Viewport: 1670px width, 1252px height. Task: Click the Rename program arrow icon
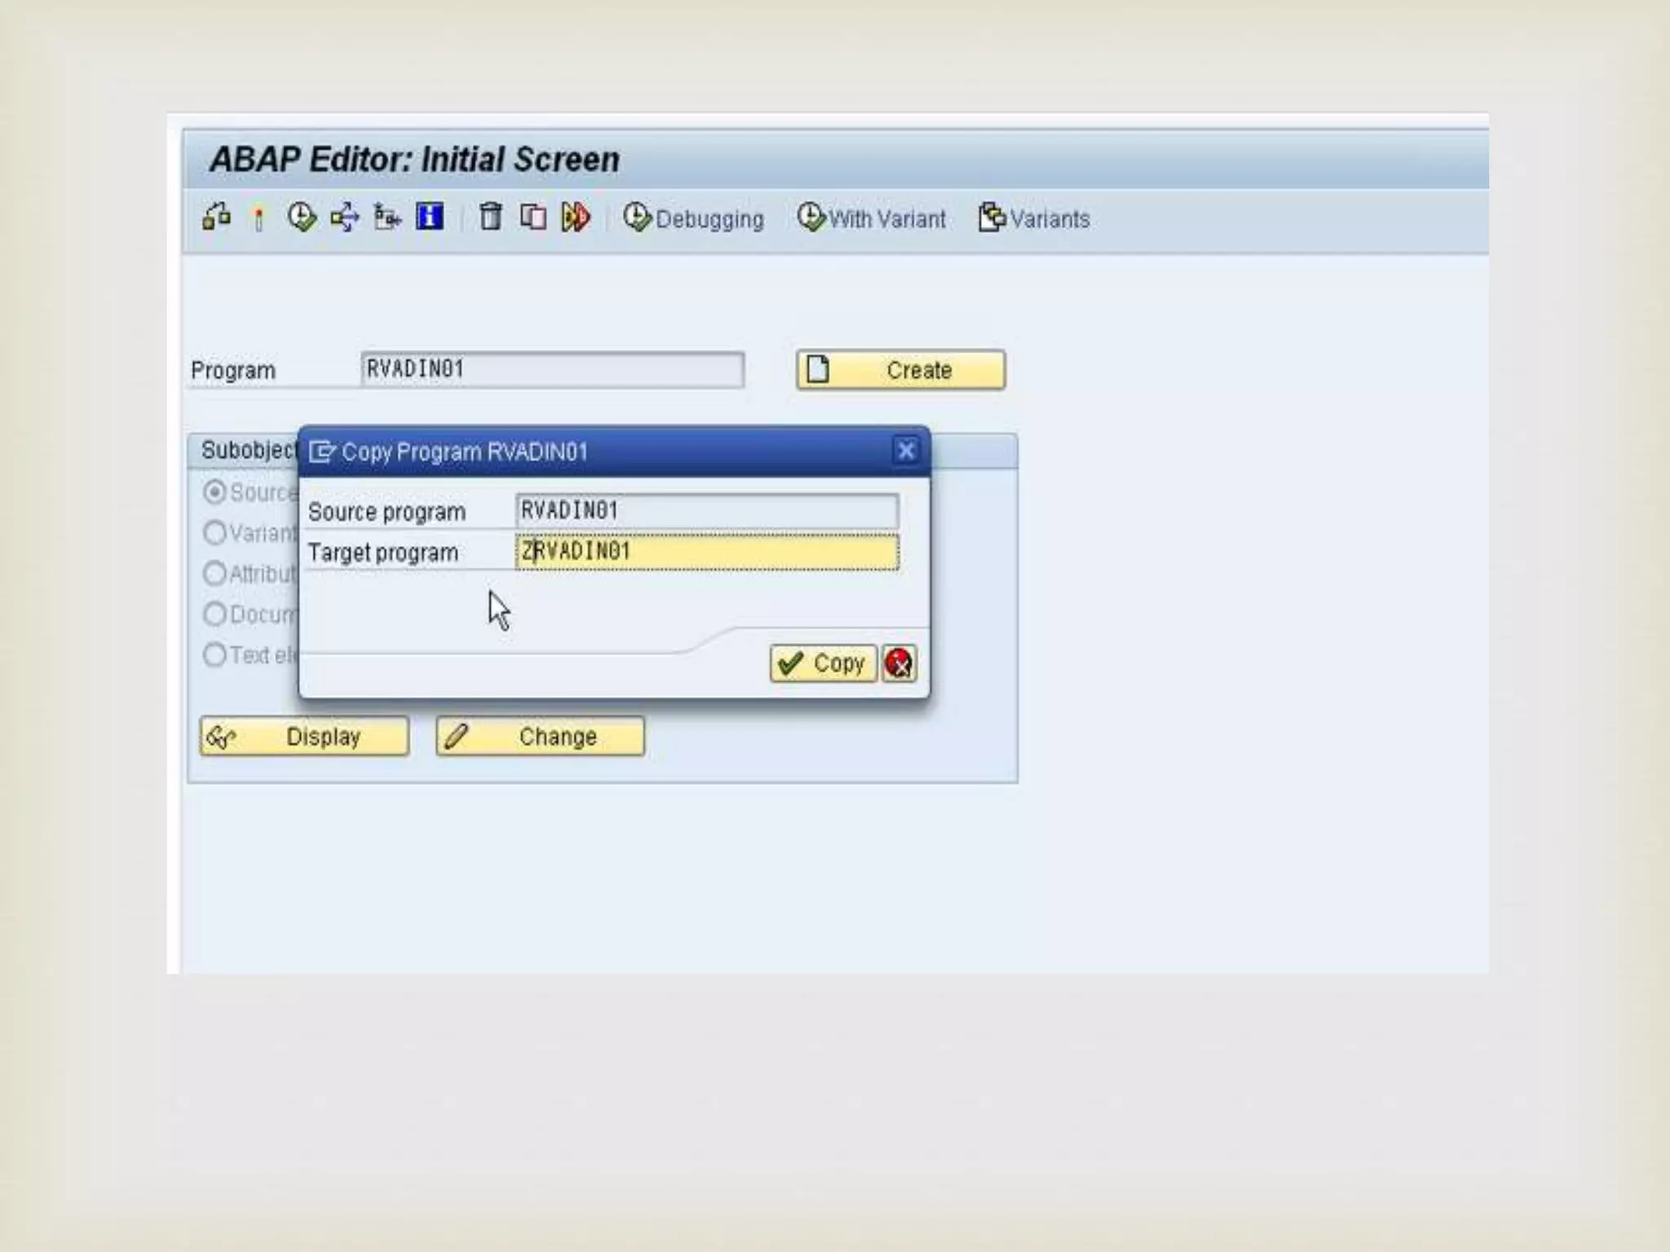(x=575, y=218)
